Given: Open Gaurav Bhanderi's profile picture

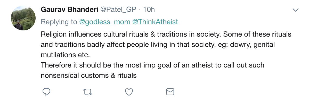Looking at the screenshot, I should click(23, 18).
